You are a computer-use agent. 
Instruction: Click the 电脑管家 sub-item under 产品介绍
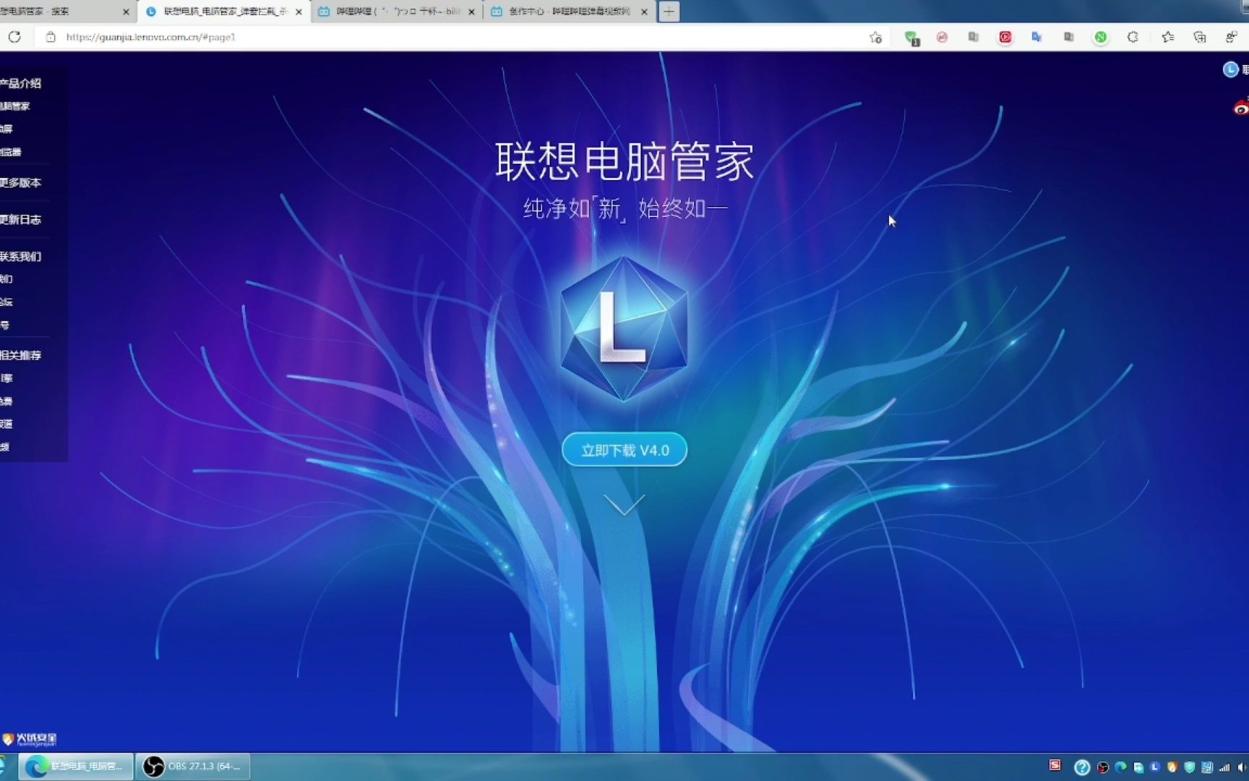(x=15, y=106)
